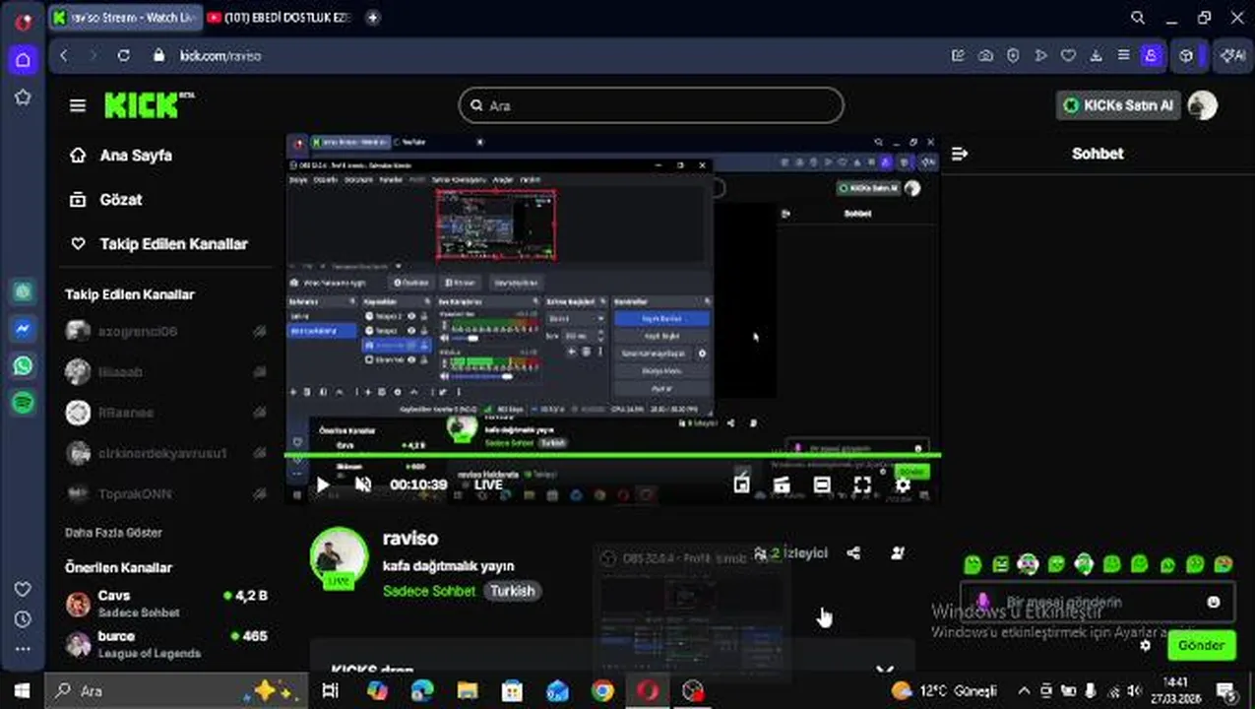This screenshot has height=709, width=1255.
Task: Open chat settings gear icon
Action: click(1145, 646)
